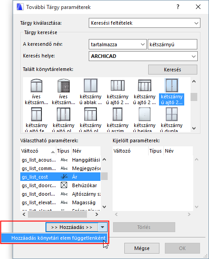Click available parameters vertical scrollbar thumb
This screenshot has height=259, width=209.
pyautogui.click(x=104, y=176)
